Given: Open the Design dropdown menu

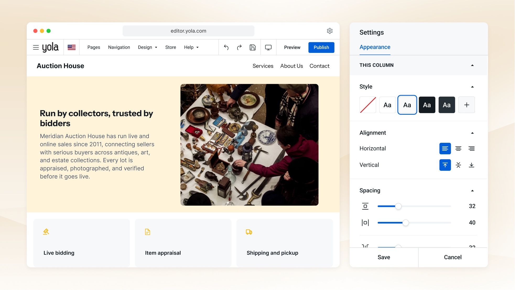Looking at the screenshot, I should pos(148,47).
